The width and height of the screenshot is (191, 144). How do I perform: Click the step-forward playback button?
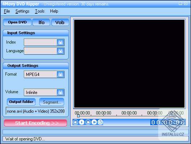coord(88,122)
